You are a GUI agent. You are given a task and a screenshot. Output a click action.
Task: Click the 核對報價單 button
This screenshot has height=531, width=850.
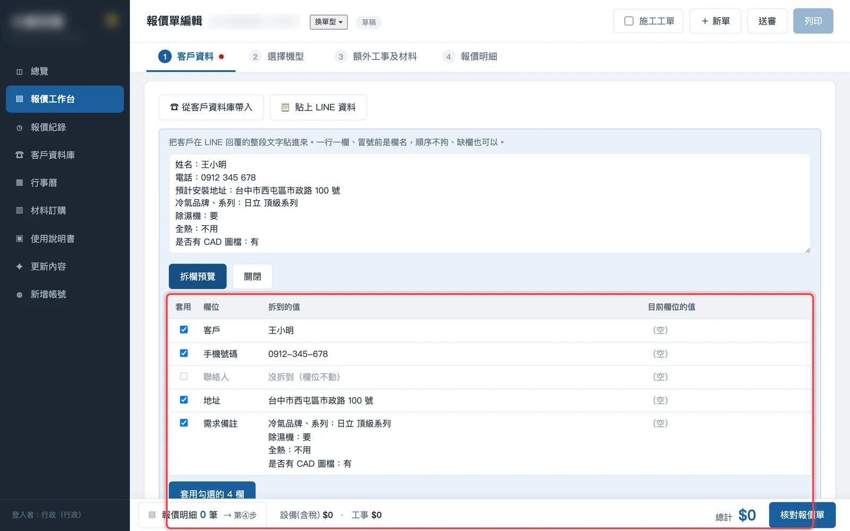802,515
